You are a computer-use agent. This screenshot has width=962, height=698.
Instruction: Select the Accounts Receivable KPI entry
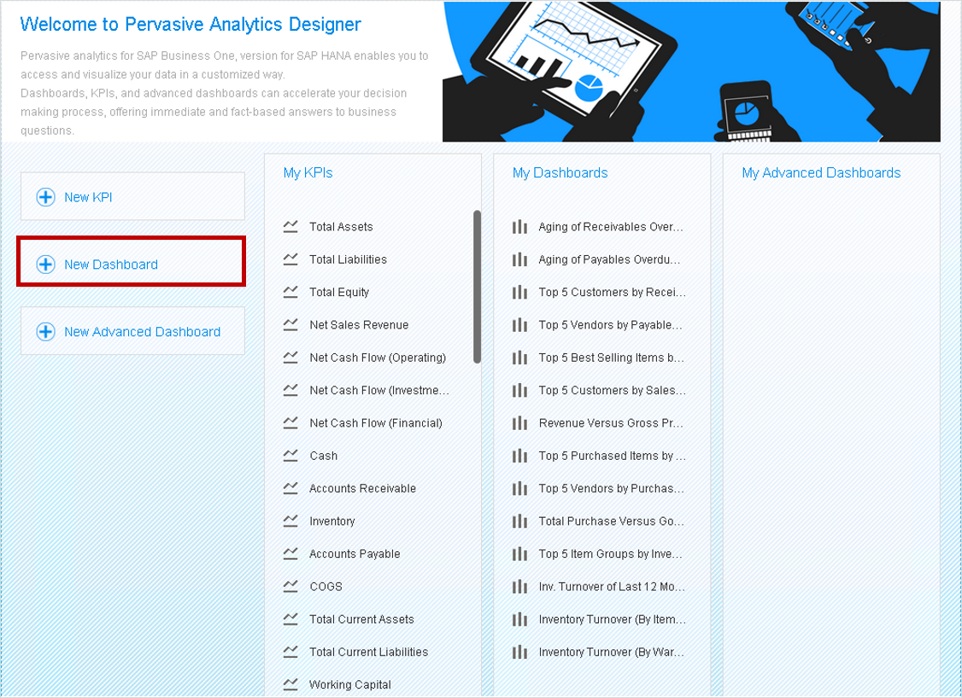click(x=362, y=488)
